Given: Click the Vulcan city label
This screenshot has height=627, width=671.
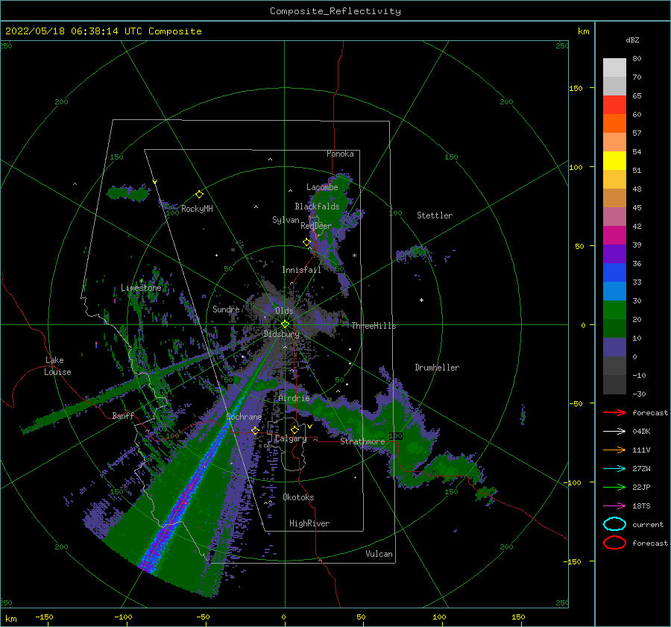Looking at the screenshot, I should point(379,554).
